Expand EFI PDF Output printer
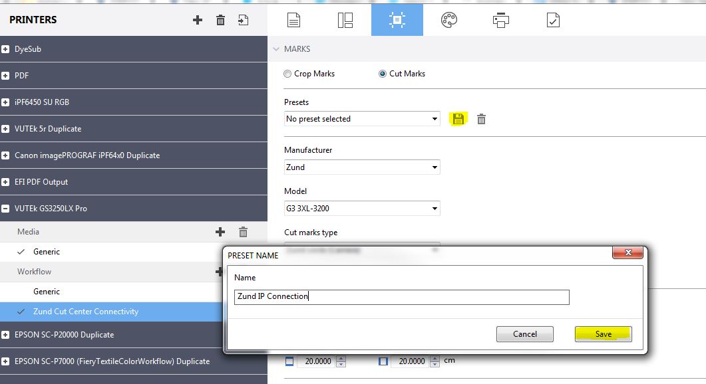The height and width of the screenshot is (384, 706). point(5,181)
